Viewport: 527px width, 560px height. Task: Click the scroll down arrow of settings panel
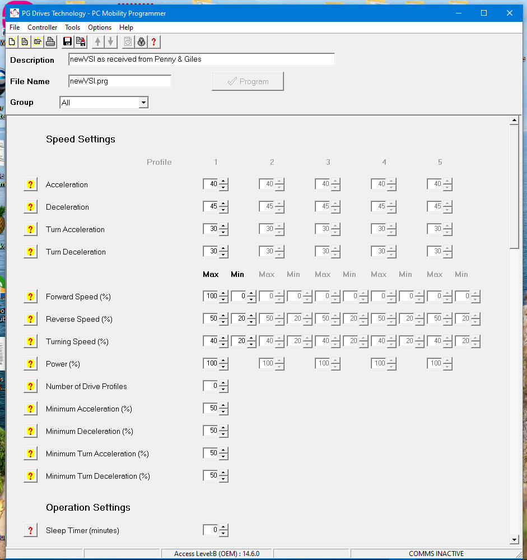(514, 539)
